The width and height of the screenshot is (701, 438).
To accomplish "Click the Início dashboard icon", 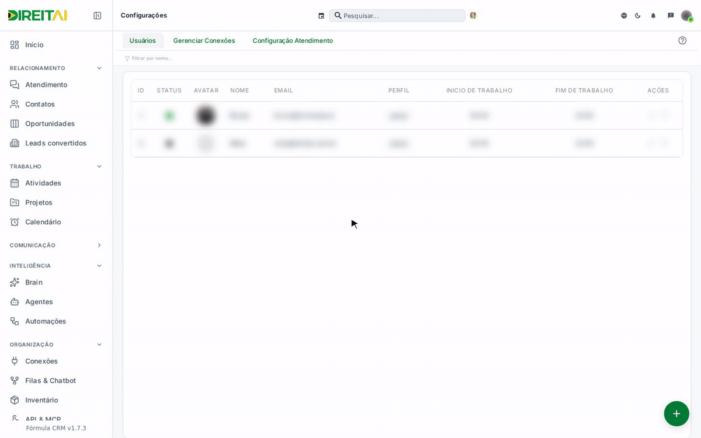I will click(15, 45).
